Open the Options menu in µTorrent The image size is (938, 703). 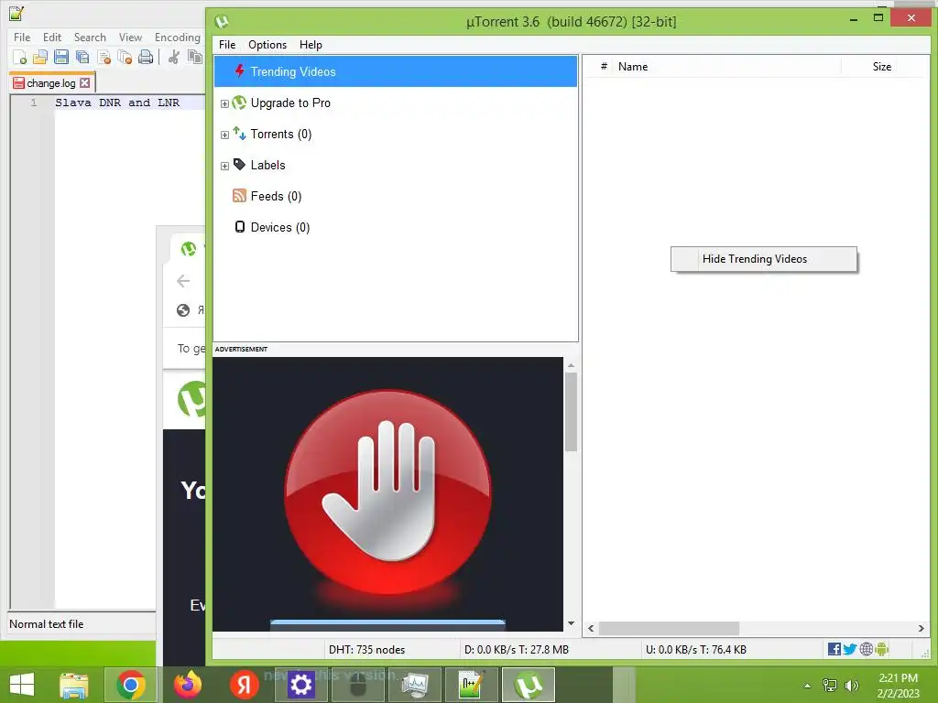point(267,45)
